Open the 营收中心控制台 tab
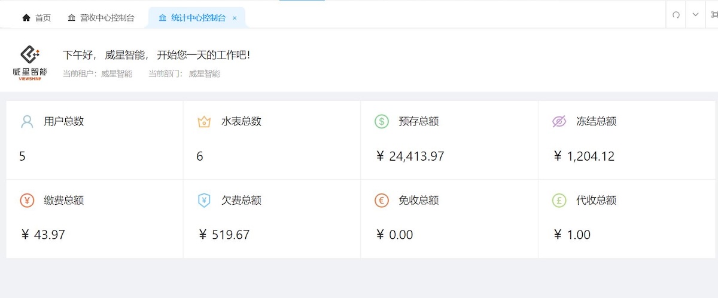The height and width of the screenshot is (298, 718). pyautogui.click(x=101, y=18)
